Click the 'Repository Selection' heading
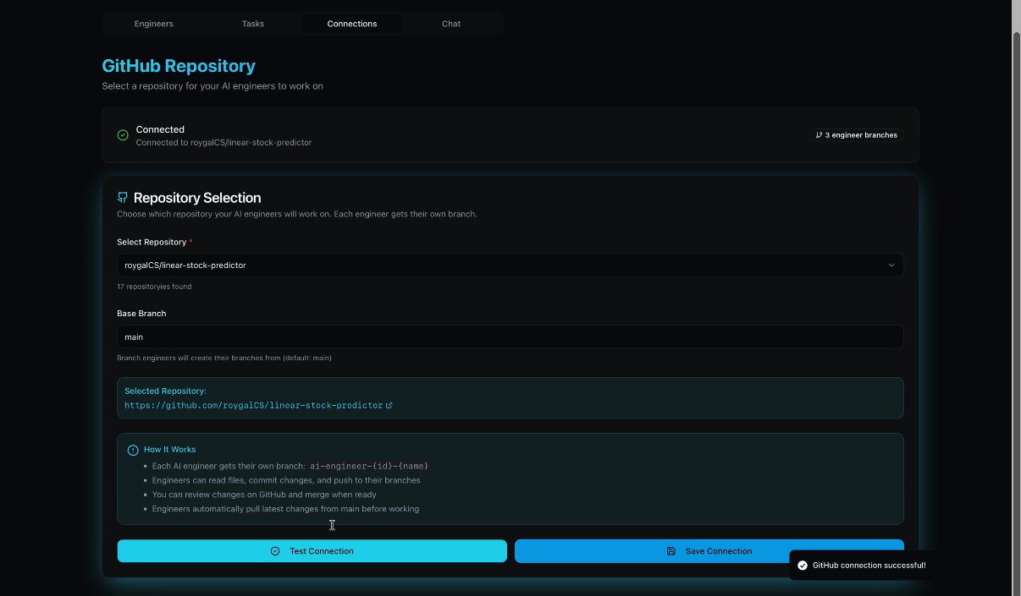 pos(197,198)
